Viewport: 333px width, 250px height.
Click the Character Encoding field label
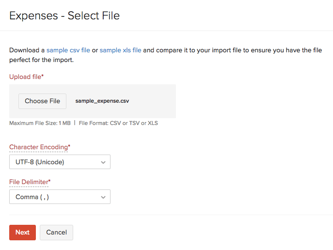[38, 147]
